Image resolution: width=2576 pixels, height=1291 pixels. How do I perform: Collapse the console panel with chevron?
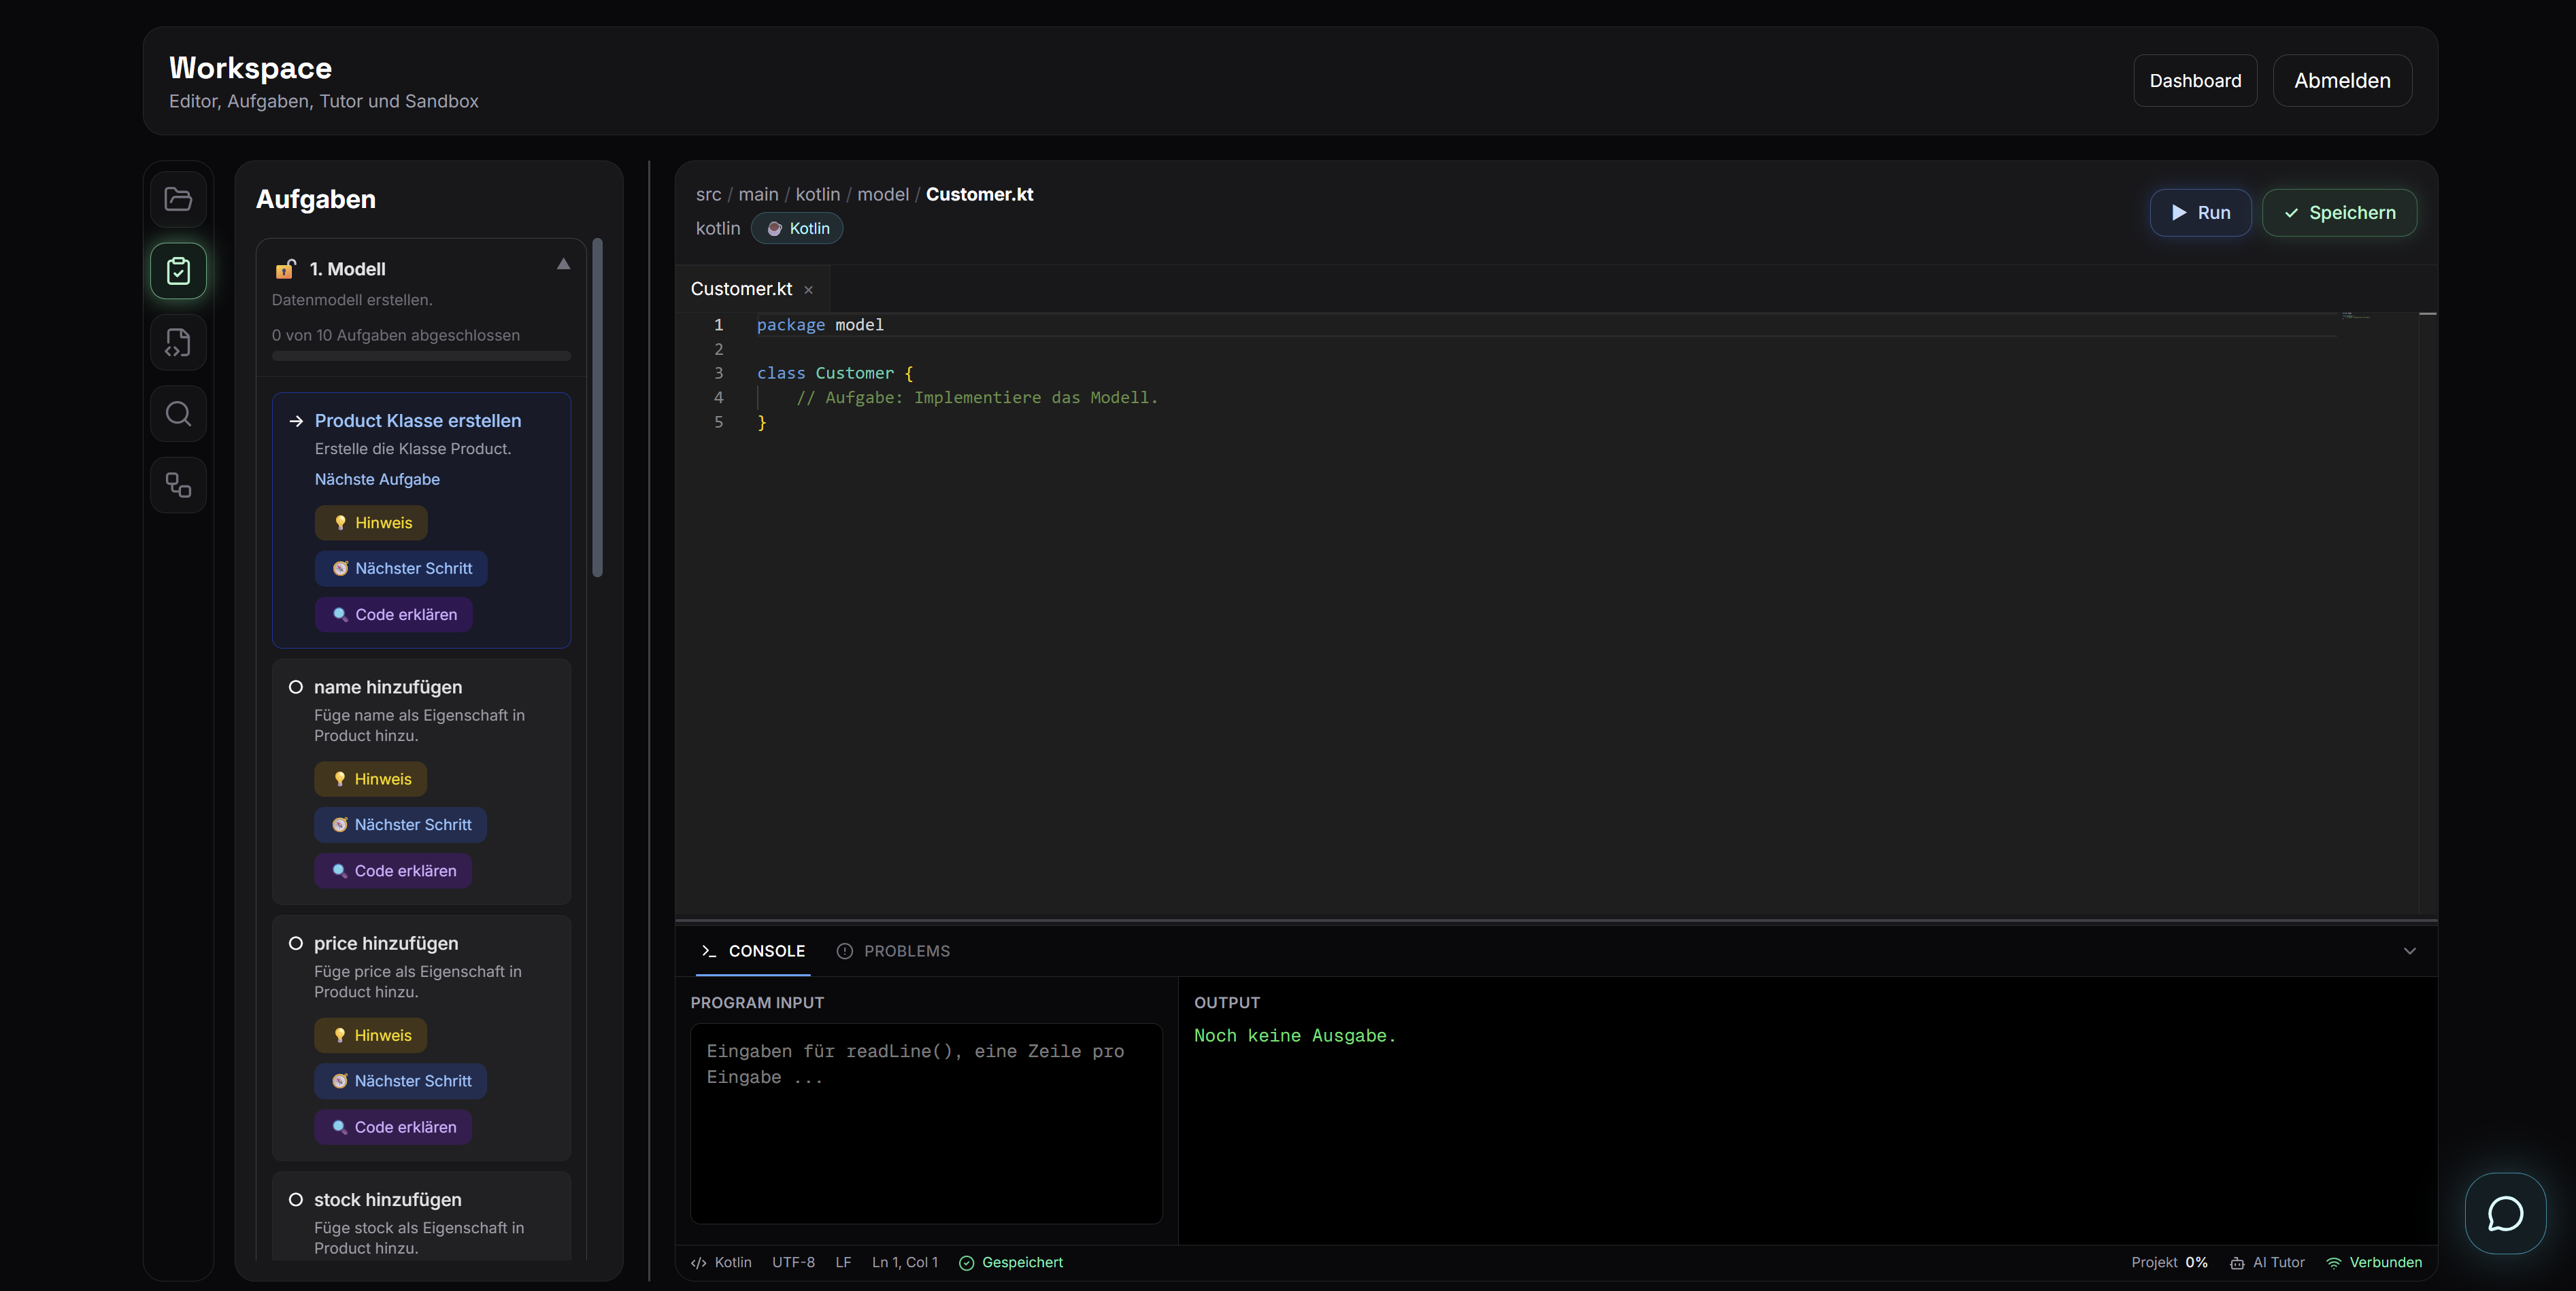click(2409, 951)
